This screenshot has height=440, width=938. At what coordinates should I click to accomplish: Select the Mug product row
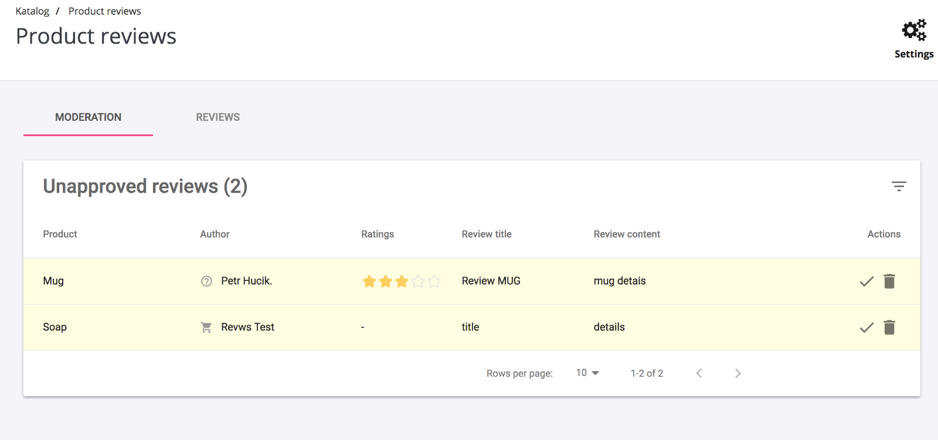[471, 281]
